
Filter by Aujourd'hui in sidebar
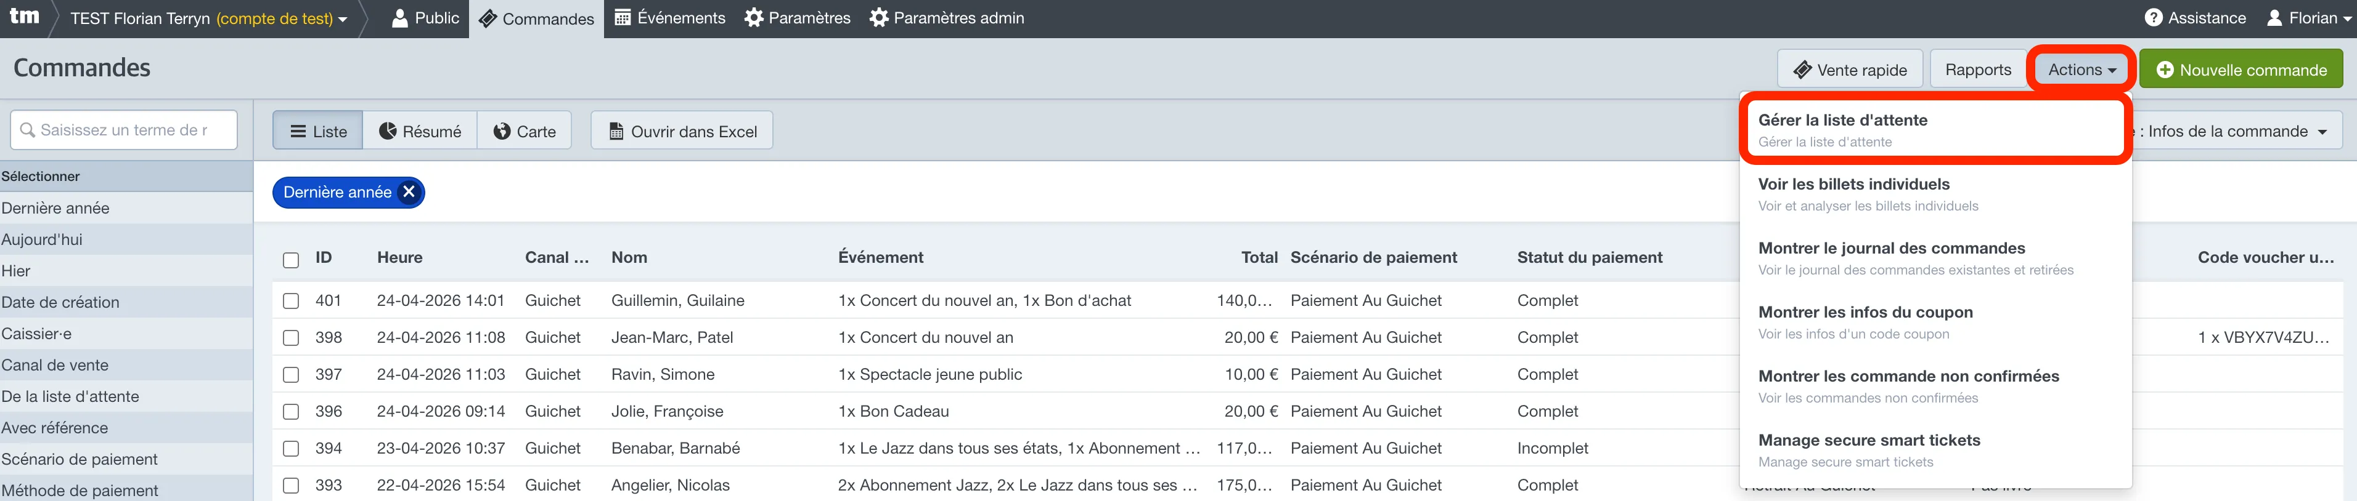(x=126, y=239)
